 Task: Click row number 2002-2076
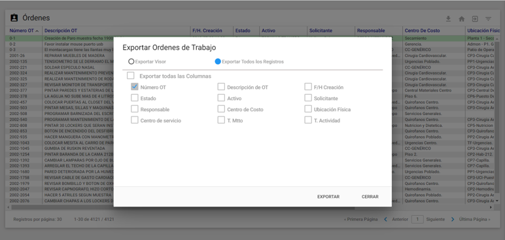tap(20, 201)
